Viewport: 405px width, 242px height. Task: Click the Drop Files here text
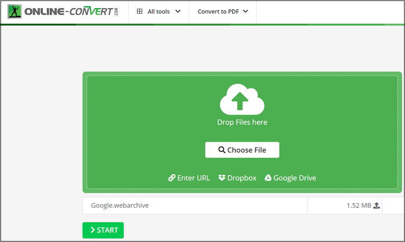[242, 122]
